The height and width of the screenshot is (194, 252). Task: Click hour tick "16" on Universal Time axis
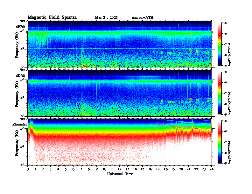pyautogui.click(x=150, y=169)
